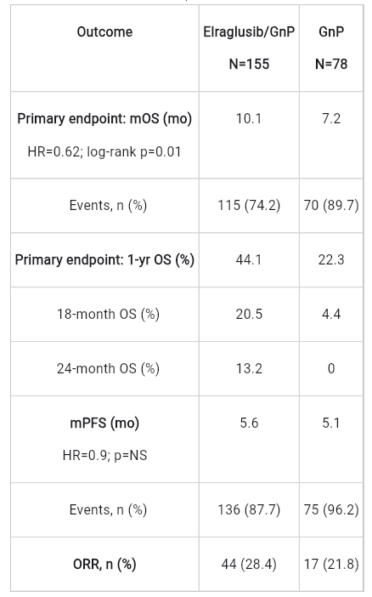Select the 44.1 one-year OS value
This screenshot has height=597, width=372.
[249, 259]
